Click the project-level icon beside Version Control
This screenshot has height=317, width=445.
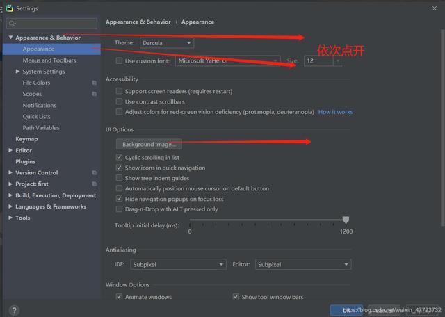point(94,172)
